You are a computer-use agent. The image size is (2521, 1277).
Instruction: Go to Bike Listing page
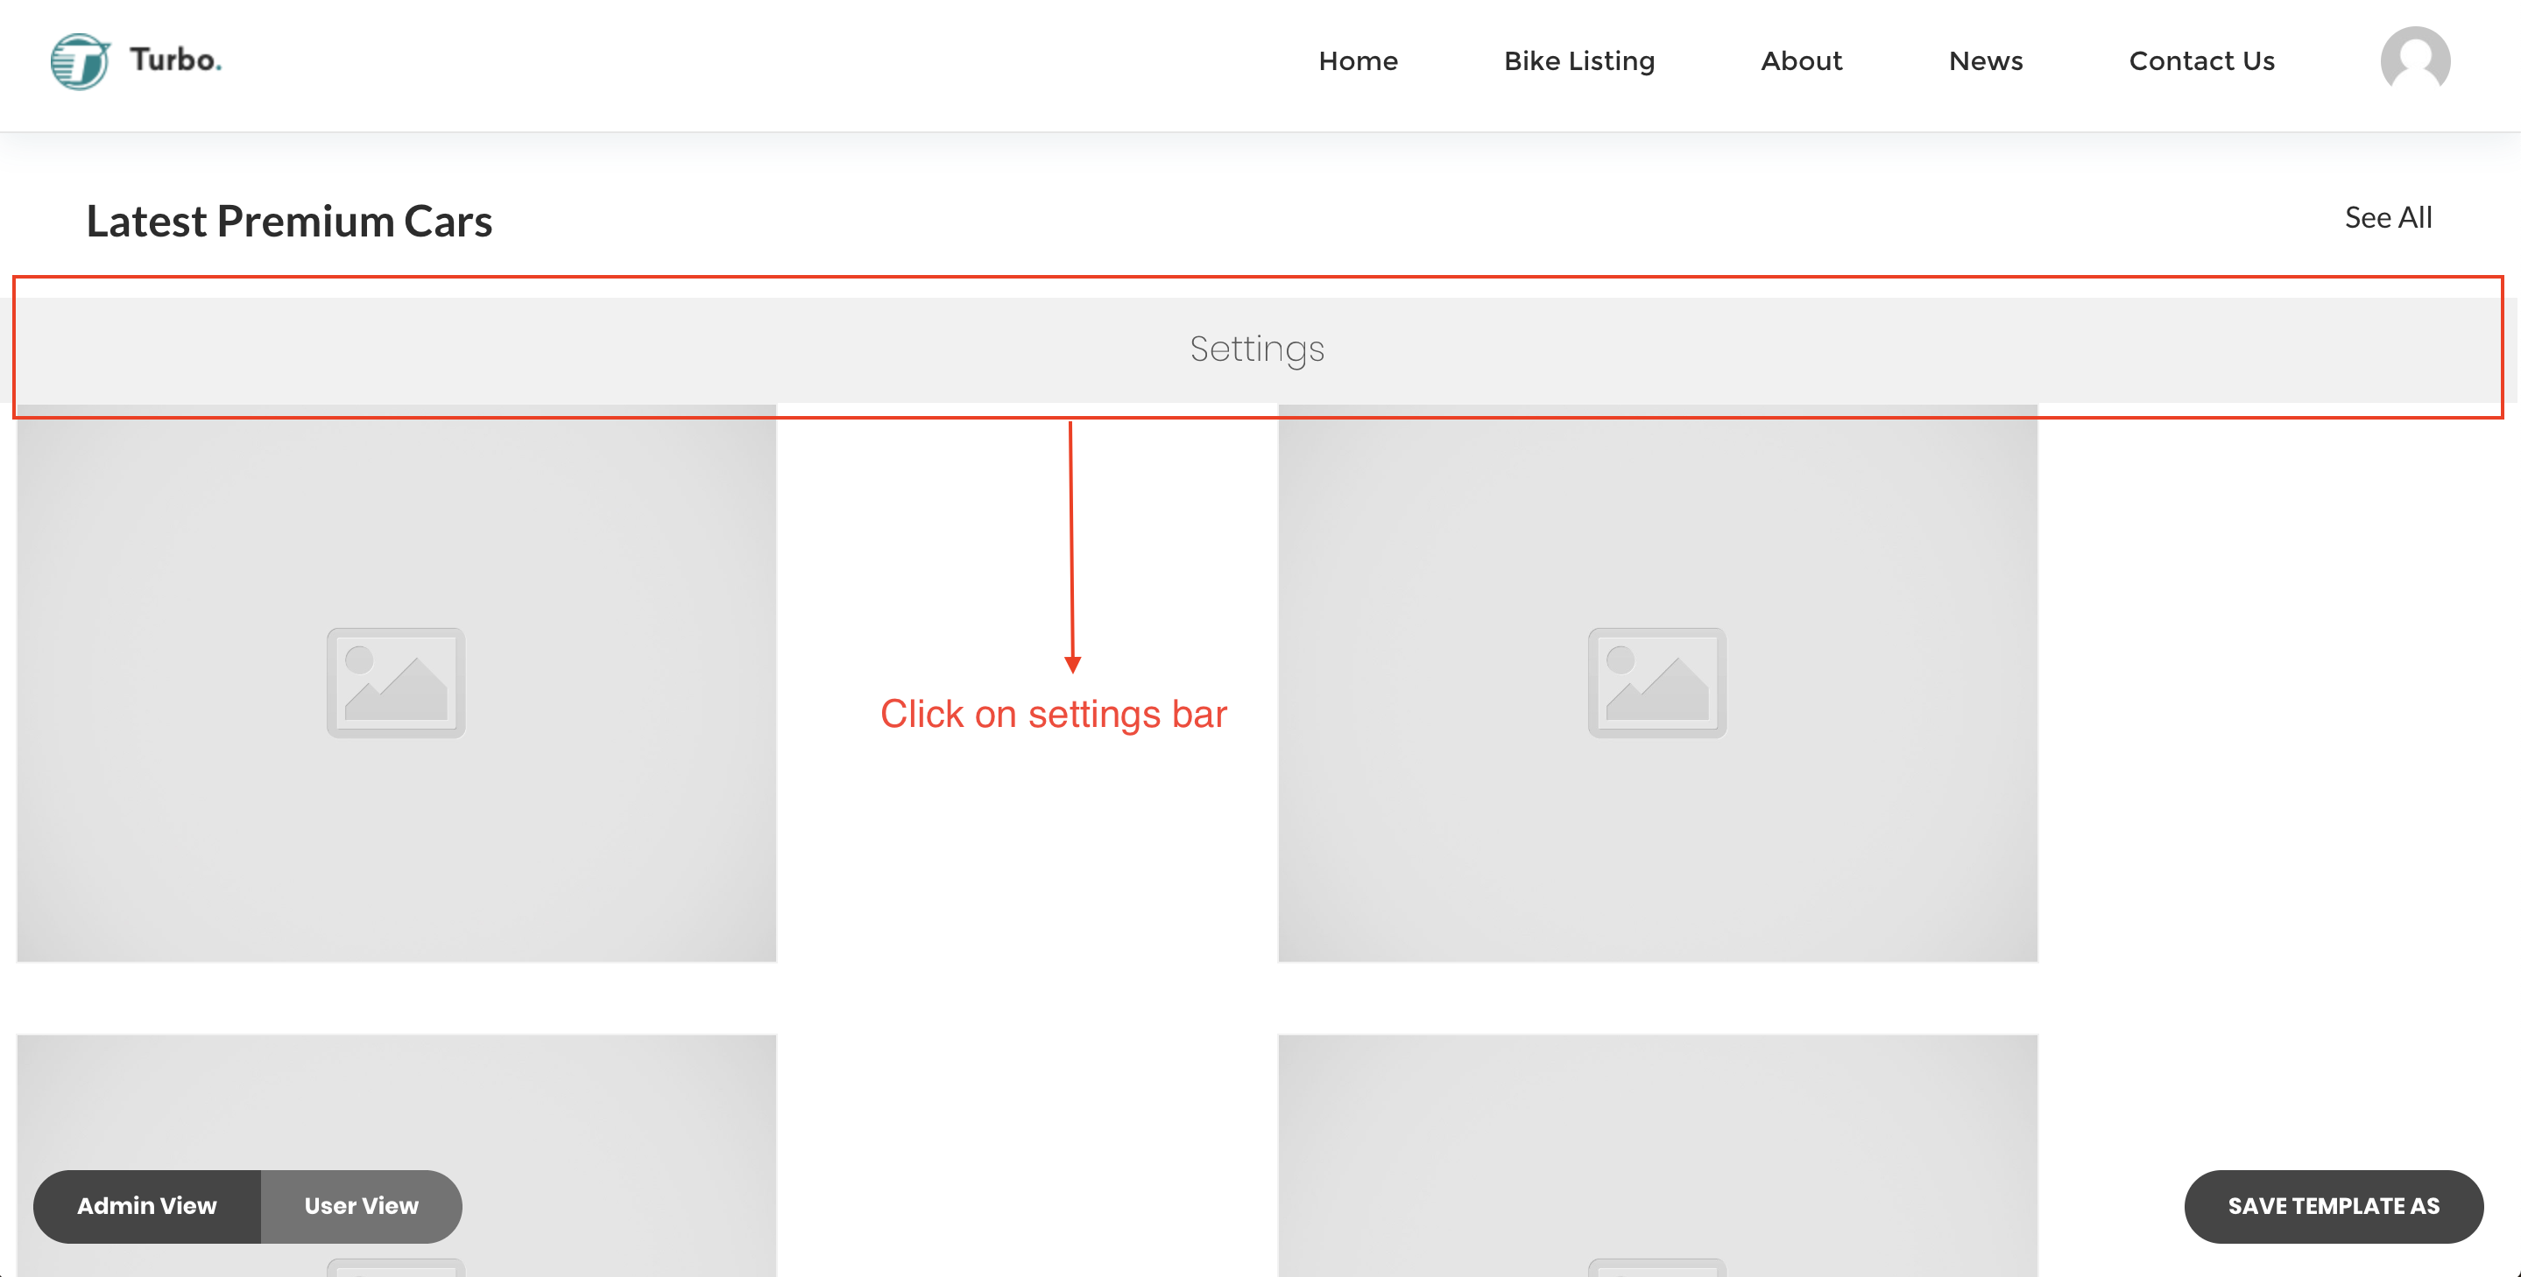[x=1578, y=60]
